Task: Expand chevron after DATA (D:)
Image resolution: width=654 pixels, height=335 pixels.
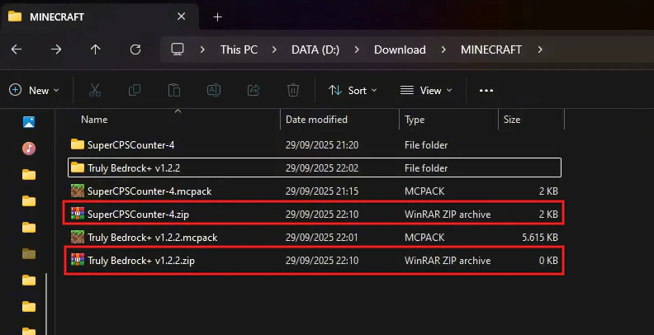Action: (357, 50)
